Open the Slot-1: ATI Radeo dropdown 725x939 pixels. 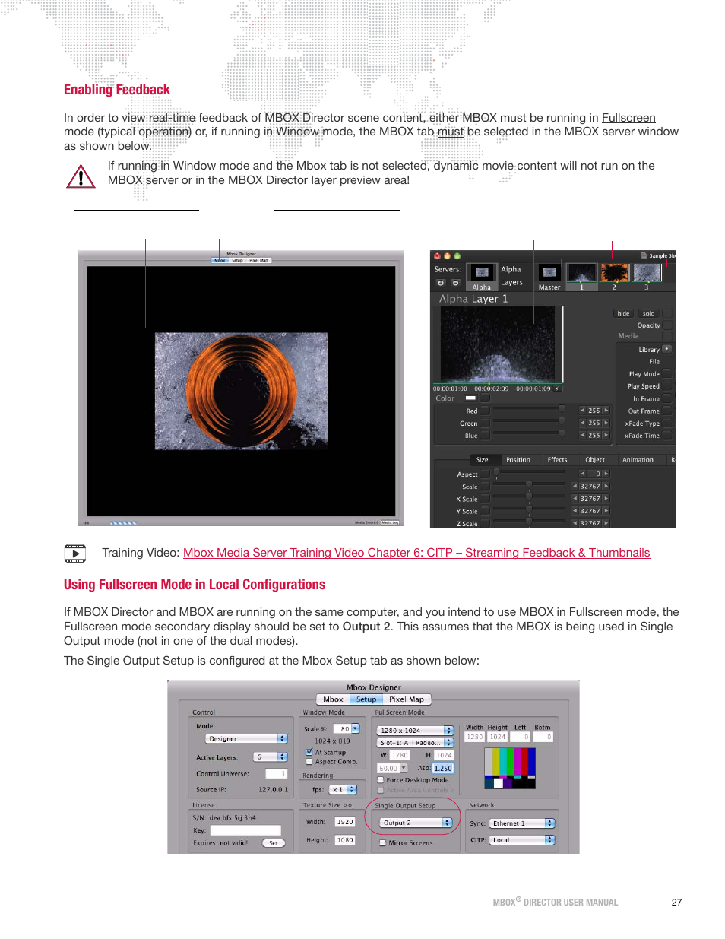(415, 743)
